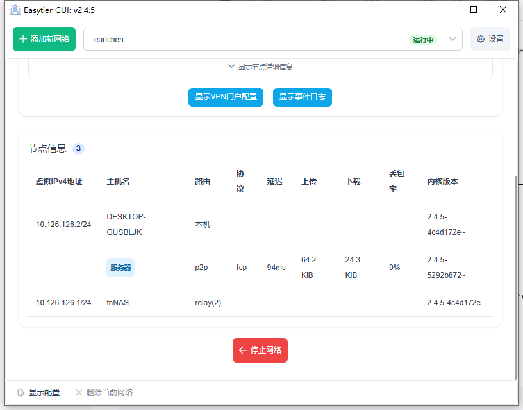Click the X icon beside 删除当前网络
The image size is (523, 410).
coord(79,392)
